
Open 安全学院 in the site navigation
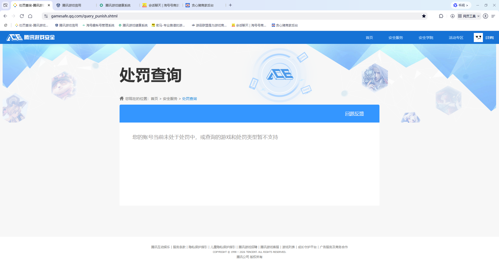coord(425,37)
